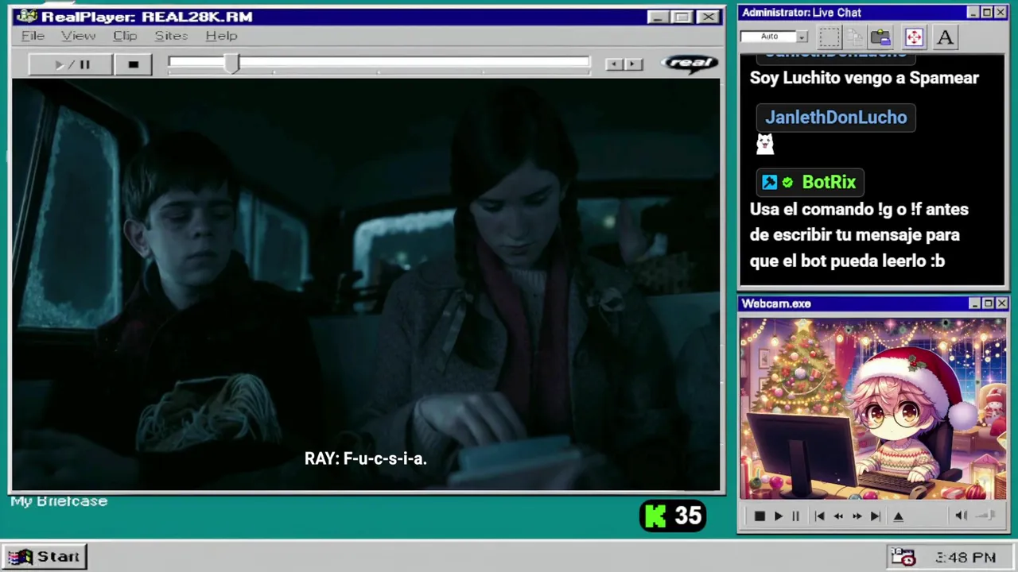
Task: Click the real logo in RealPlayer
Action: tap(690, 64)
